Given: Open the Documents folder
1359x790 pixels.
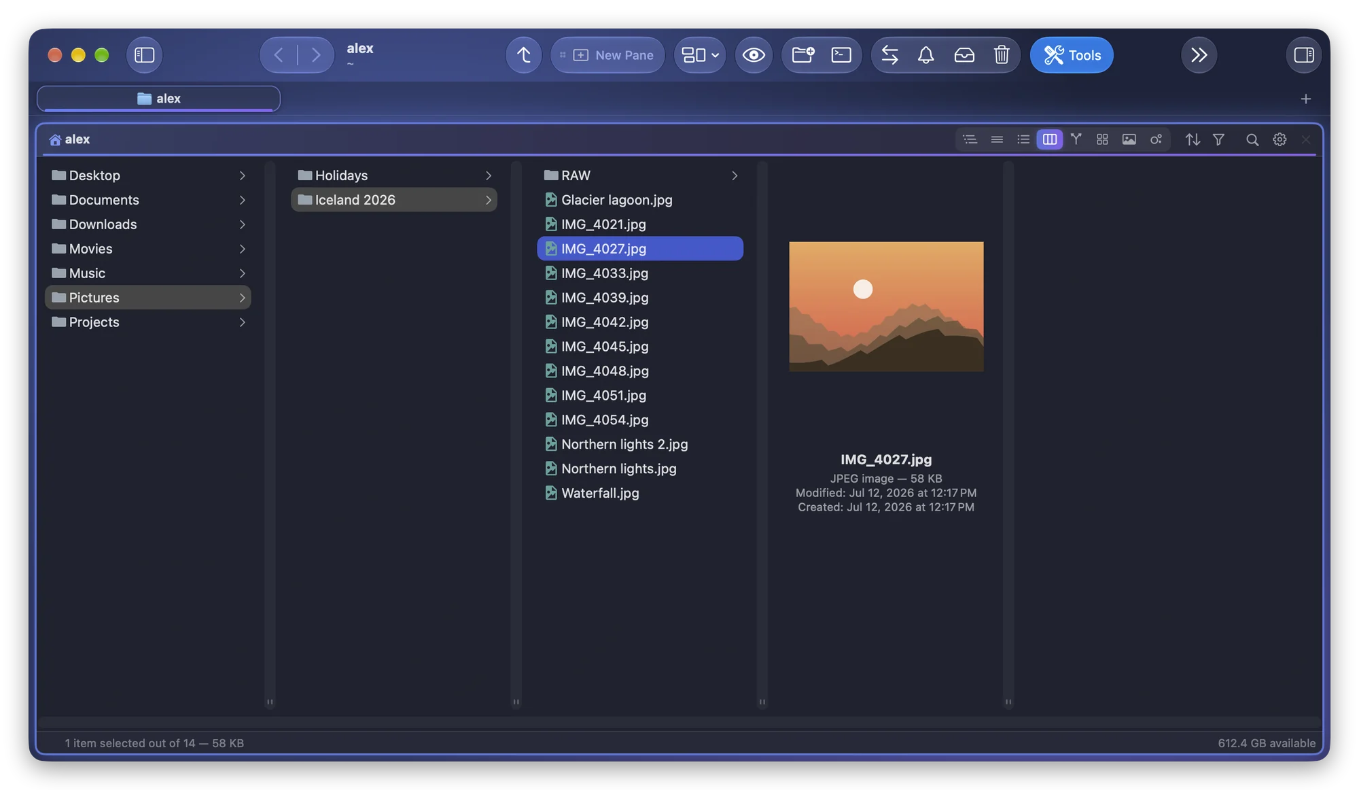Looking at the screenshot, I should point(147,200).
